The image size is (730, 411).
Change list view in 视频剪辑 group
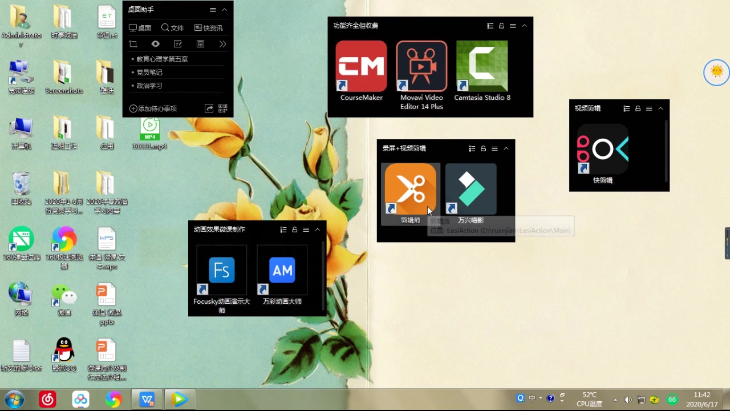point(626,108)
